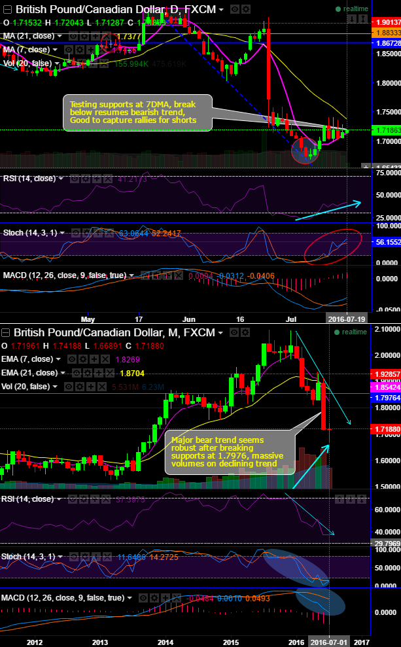Expand MA (7, close) dropdown arrow

(x=56, y=50)
